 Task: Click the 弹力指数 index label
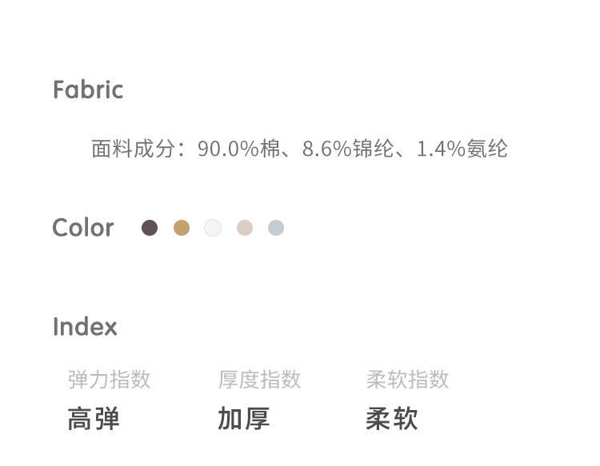109,379
